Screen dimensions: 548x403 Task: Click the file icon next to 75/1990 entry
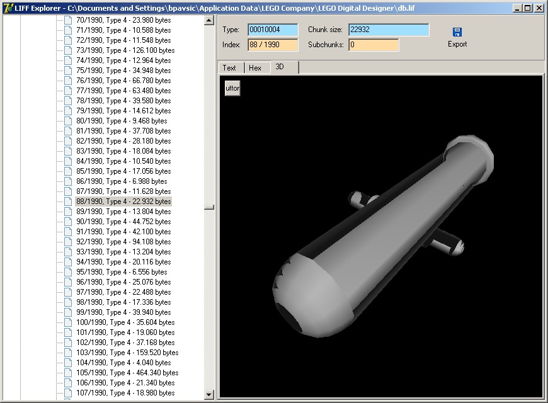69,71
